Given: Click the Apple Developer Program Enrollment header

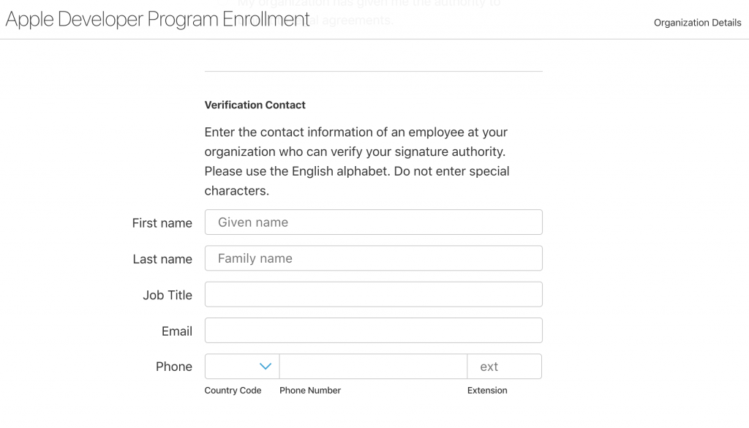Looking at the screenshot, I should 157,19.
